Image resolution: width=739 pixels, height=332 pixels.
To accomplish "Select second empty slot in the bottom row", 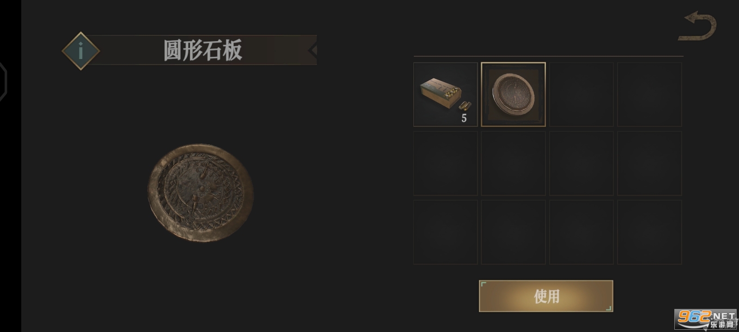I will click(513, 232).
